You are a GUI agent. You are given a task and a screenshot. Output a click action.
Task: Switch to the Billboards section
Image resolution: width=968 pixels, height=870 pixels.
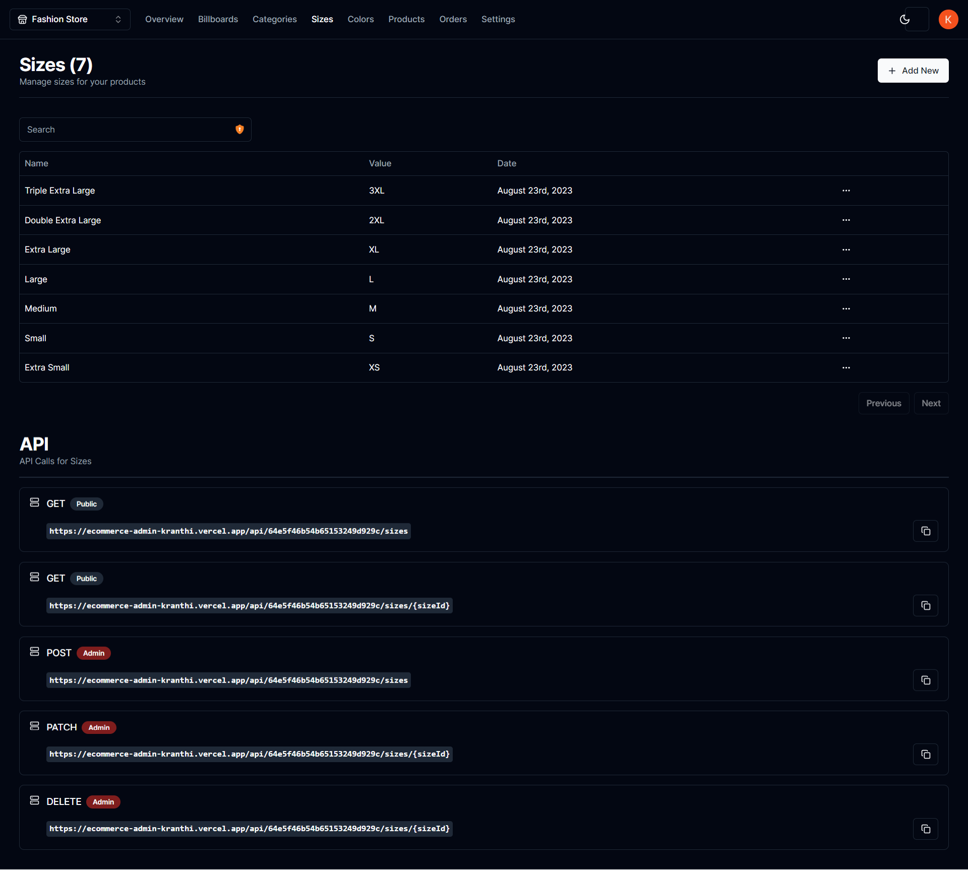coord(218,19)
